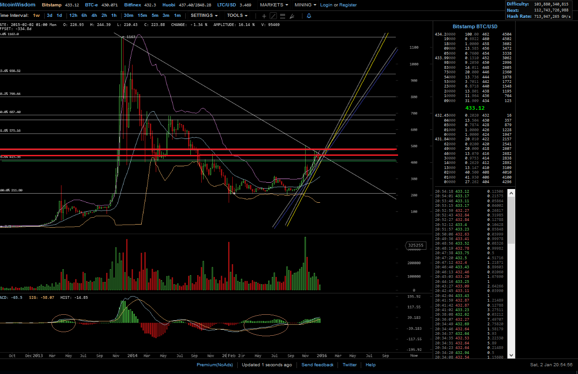Image resolution: width=578 pixels, height=374 pixels.
Task: Set time interval to 1h
Action: point(114,15)
